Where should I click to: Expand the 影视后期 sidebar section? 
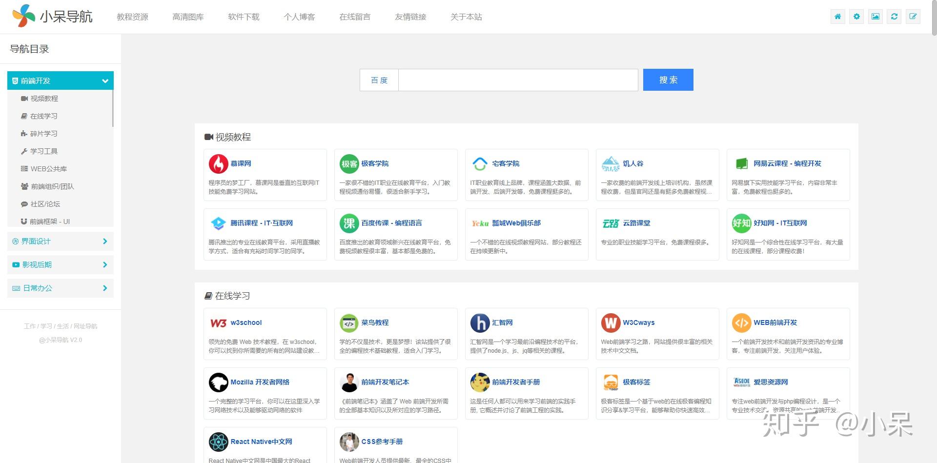[61, 264]
